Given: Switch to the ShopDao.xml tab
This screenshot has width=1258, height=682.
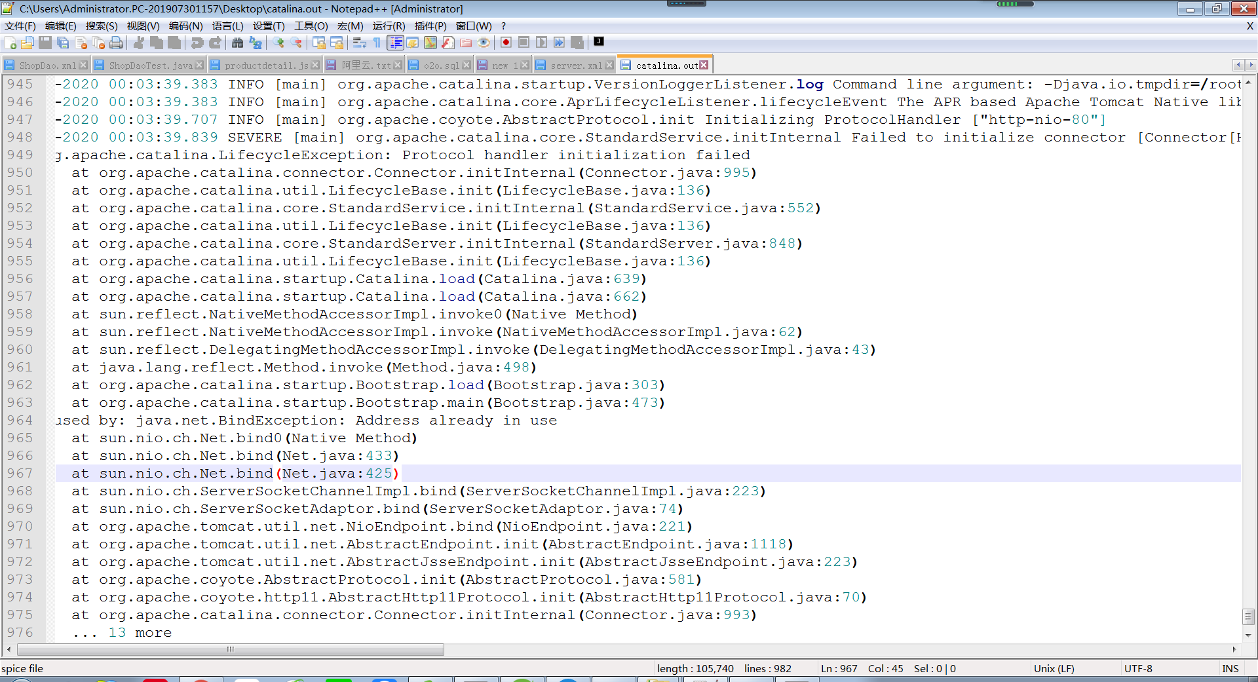Looking at the screenshot, I should (45, 66).
